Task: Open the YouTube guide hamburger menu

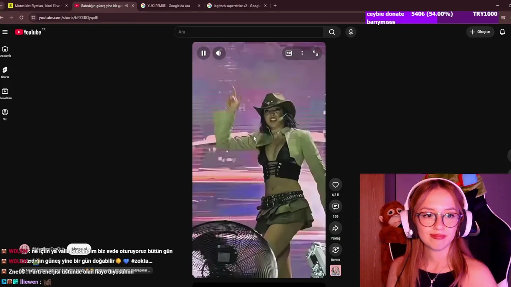Action: 5,32
